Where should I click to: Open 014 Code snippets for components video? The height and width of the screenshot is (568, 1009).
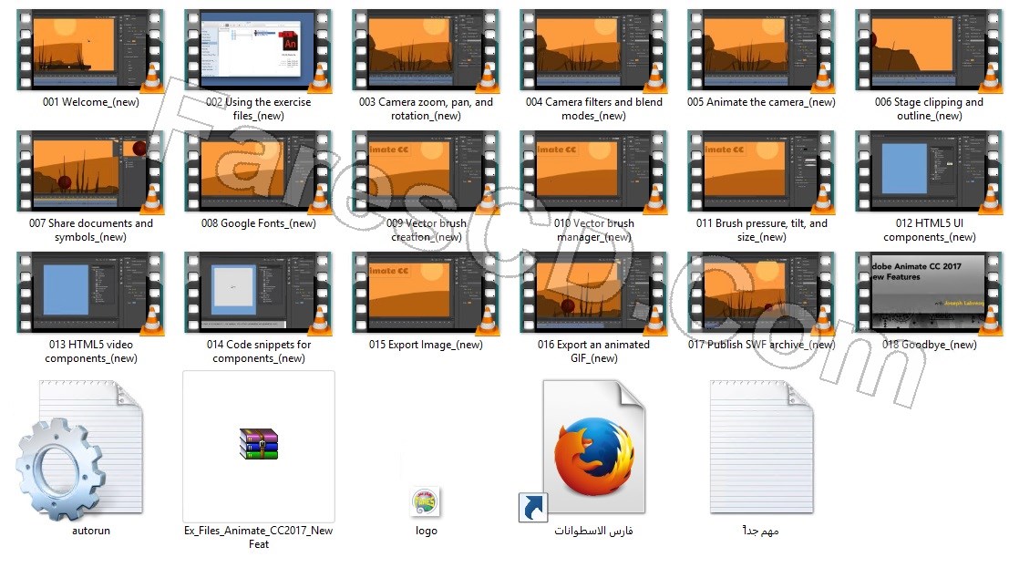click(x=258, y=293)
